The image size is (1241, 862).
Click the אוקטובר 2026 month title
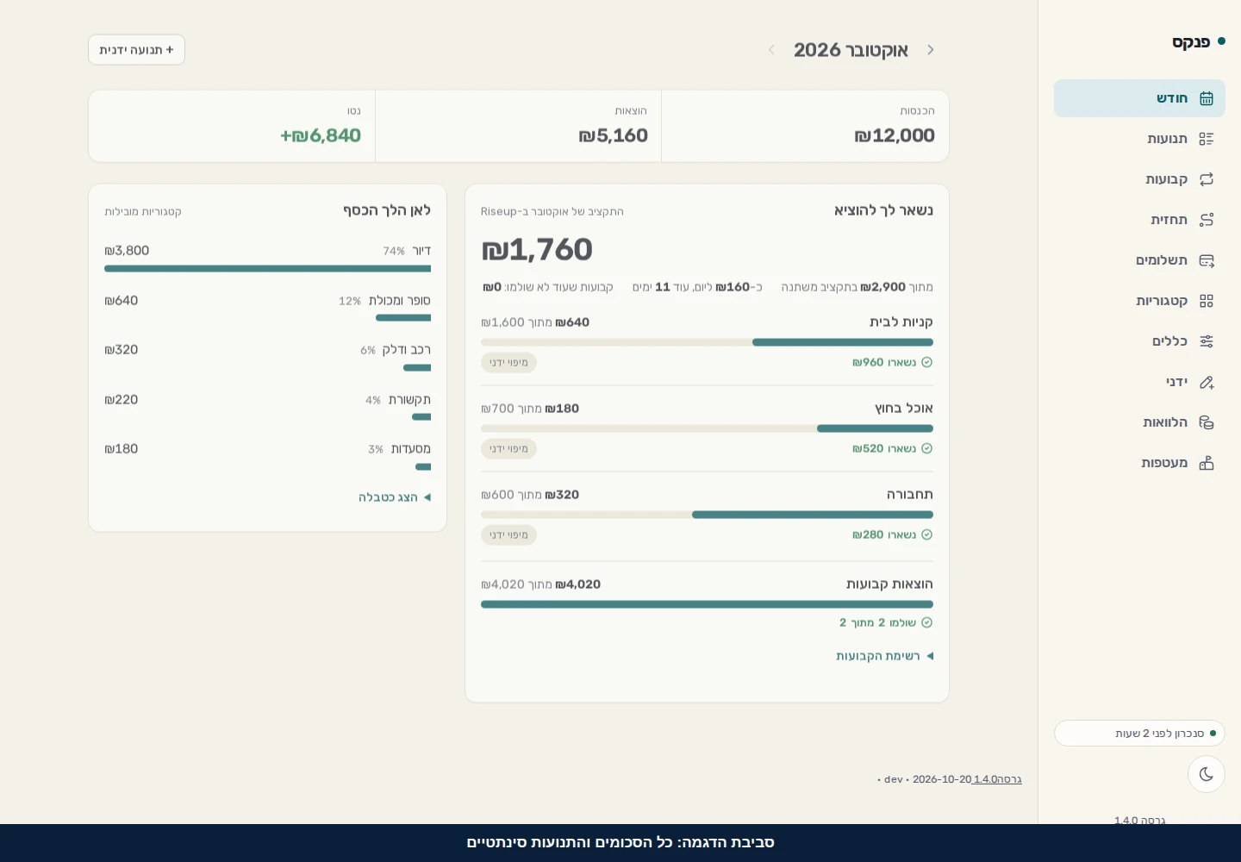tap(851, 50)
